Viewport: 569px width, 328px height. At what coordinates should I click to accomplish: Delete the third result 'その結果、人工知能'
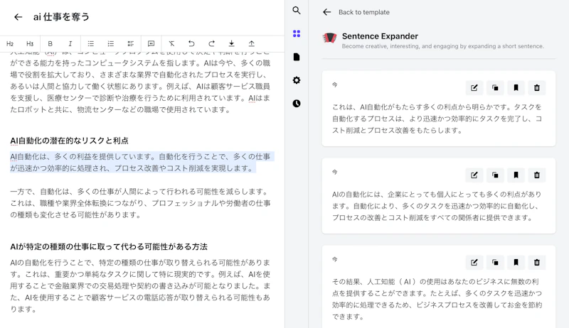[537, 263]
